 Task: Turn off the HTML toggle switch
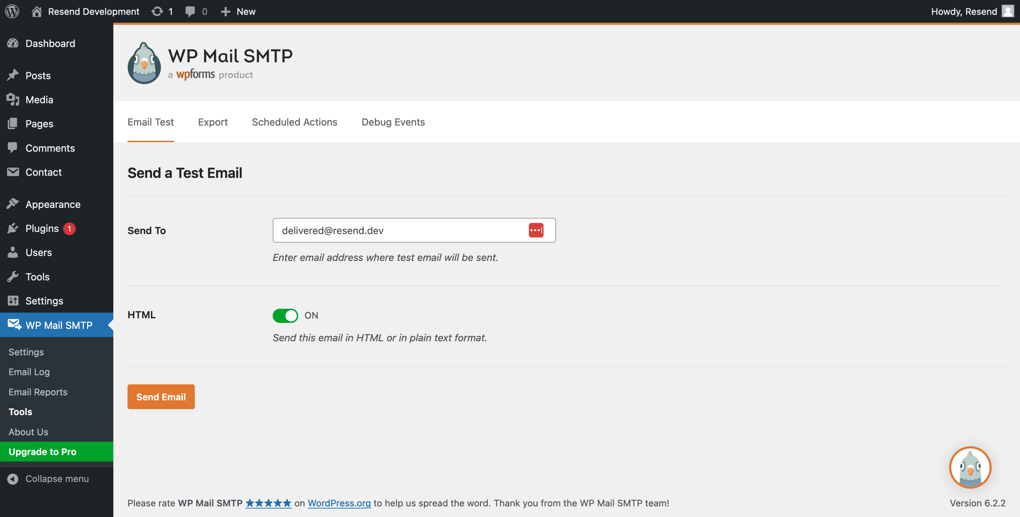pos(285,315)
